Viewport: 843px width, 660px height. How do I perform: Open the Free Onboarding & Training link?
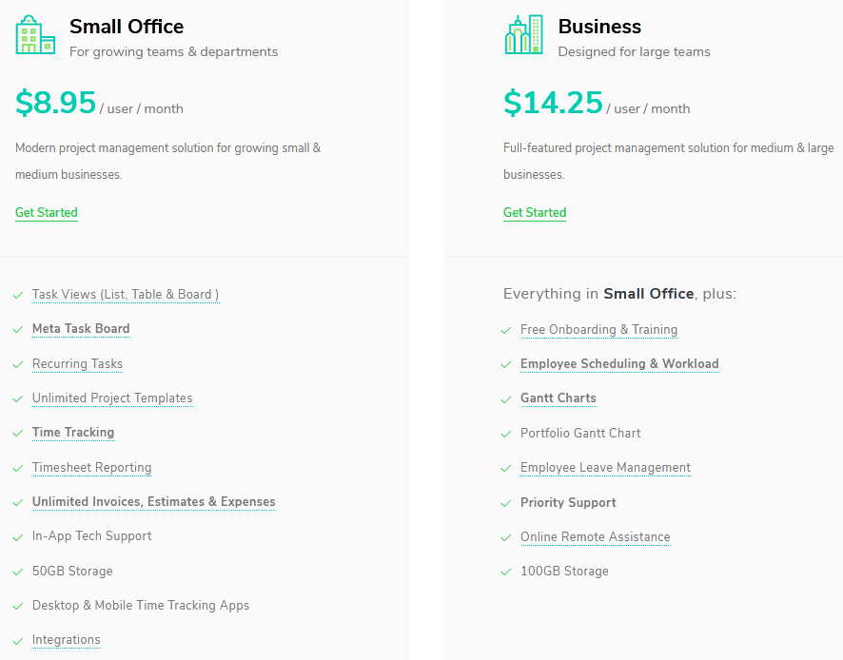coord(598,330)
